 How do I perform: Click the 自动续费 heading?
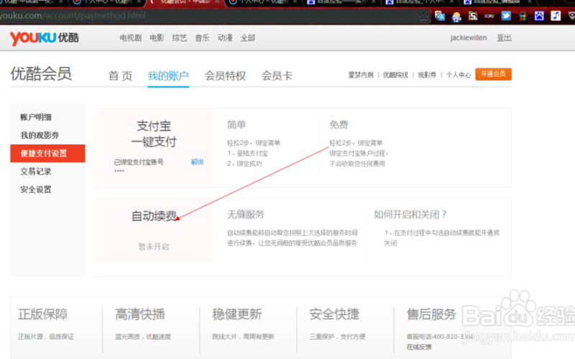155,216
